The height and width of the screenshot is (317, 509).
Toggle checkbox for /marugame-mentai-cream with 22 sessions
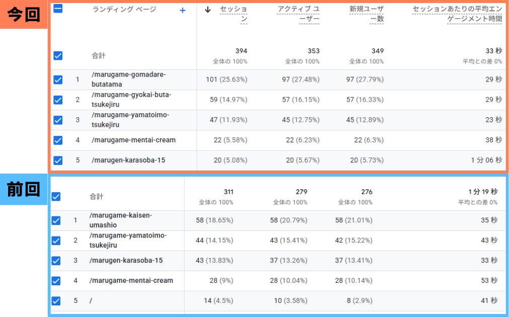(58, 140)
